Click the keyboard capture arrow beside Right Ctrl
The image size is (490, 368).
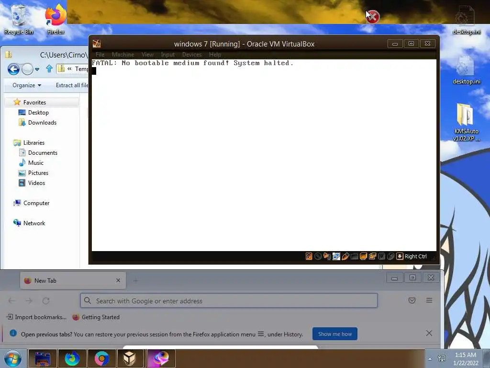400,256
